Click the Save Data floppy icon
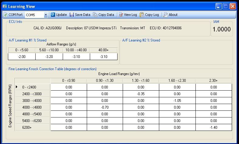 coord(72,15)
